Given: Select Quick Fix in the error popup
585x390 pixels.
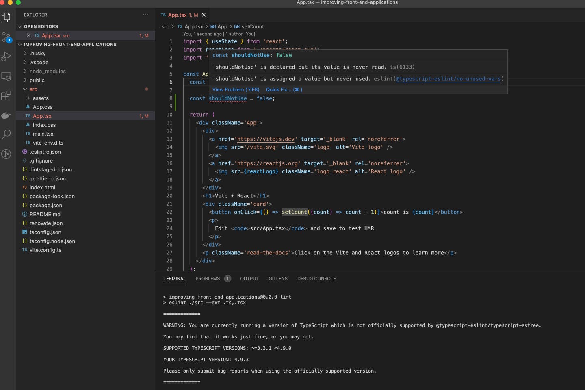Looking at the screenshot, I should tap(284, 89).
